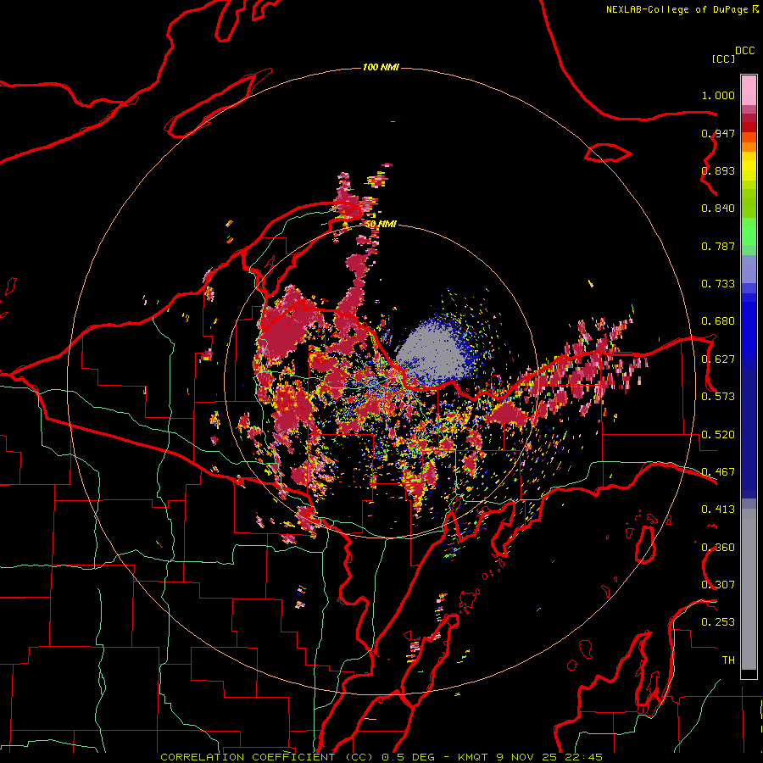Click the 1.000 value on the scale
This screenshot has height=763, width=763.
718,95
